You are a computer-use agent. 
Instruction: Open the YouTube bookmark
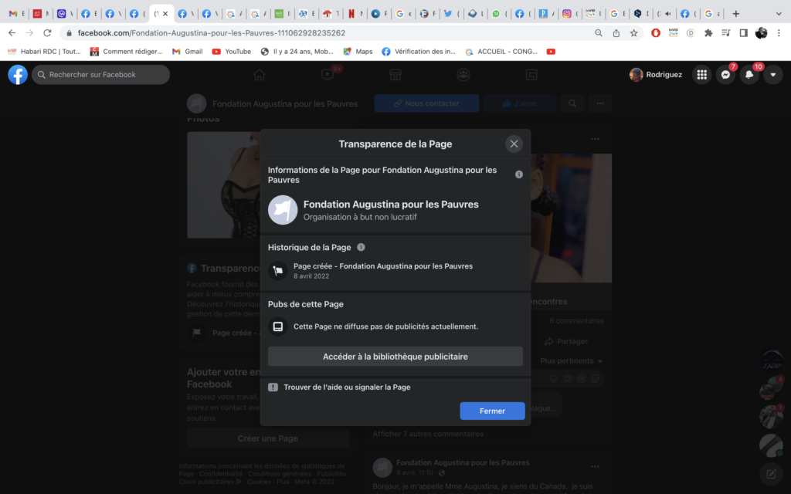232,52
